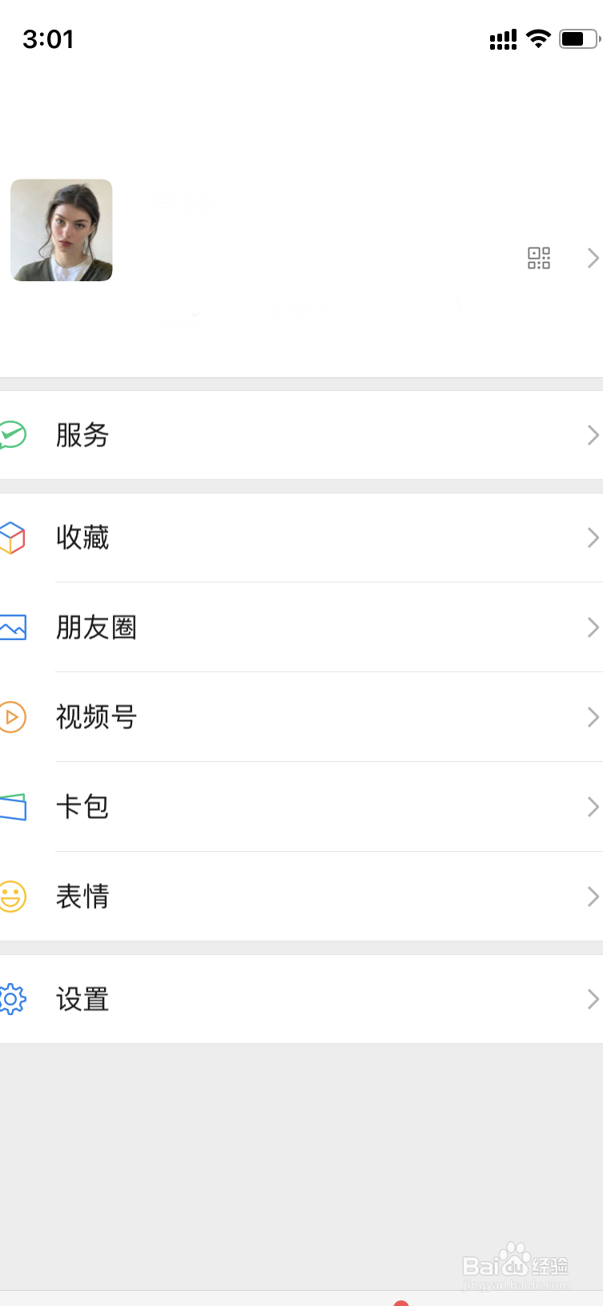Tap the Wi-Fi status bar icon
Screen dimensions: 603x1306
coord(539,38)
